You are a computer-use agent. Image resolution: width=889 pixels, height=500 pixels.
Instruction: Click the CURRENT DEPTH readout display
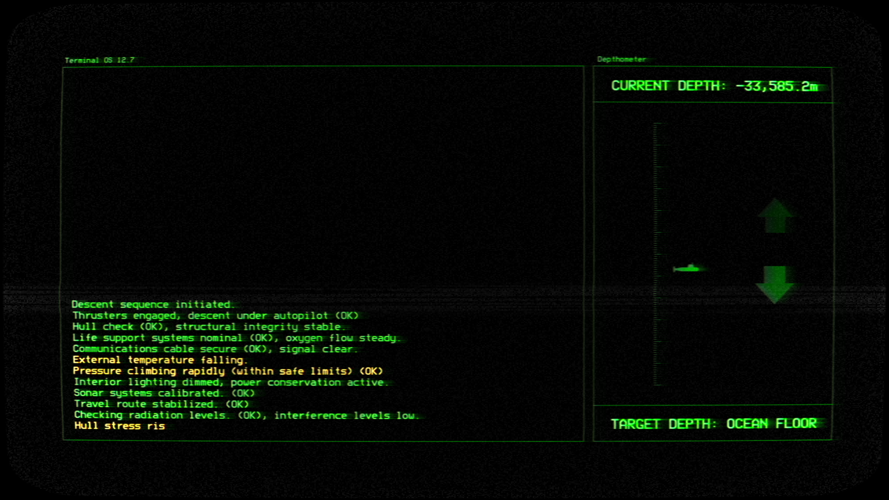[x=716, y=86]
